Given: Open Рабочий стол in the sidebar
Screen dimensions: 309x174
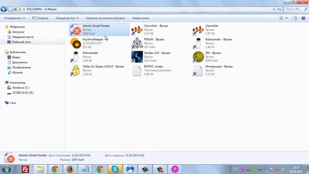Looking at the screenshot, I should coord(21,42).
